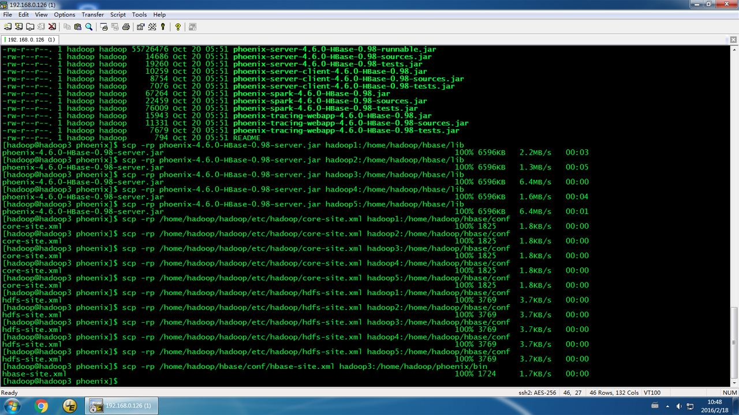Click the window title bar icon

5,5
